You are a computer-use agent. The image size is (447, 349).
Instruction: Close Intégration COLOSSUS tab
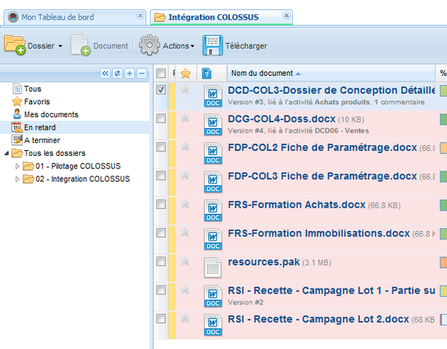point(287,15)
